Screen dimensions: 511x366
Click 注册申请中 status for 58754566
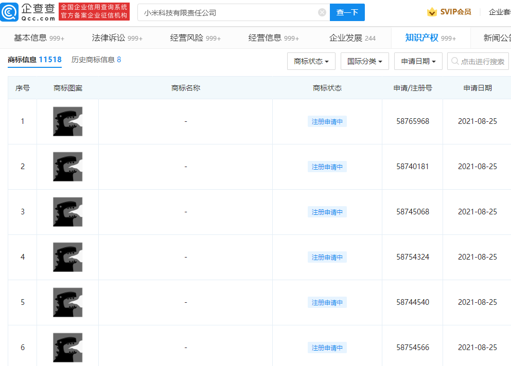click(x=327, y=348)
